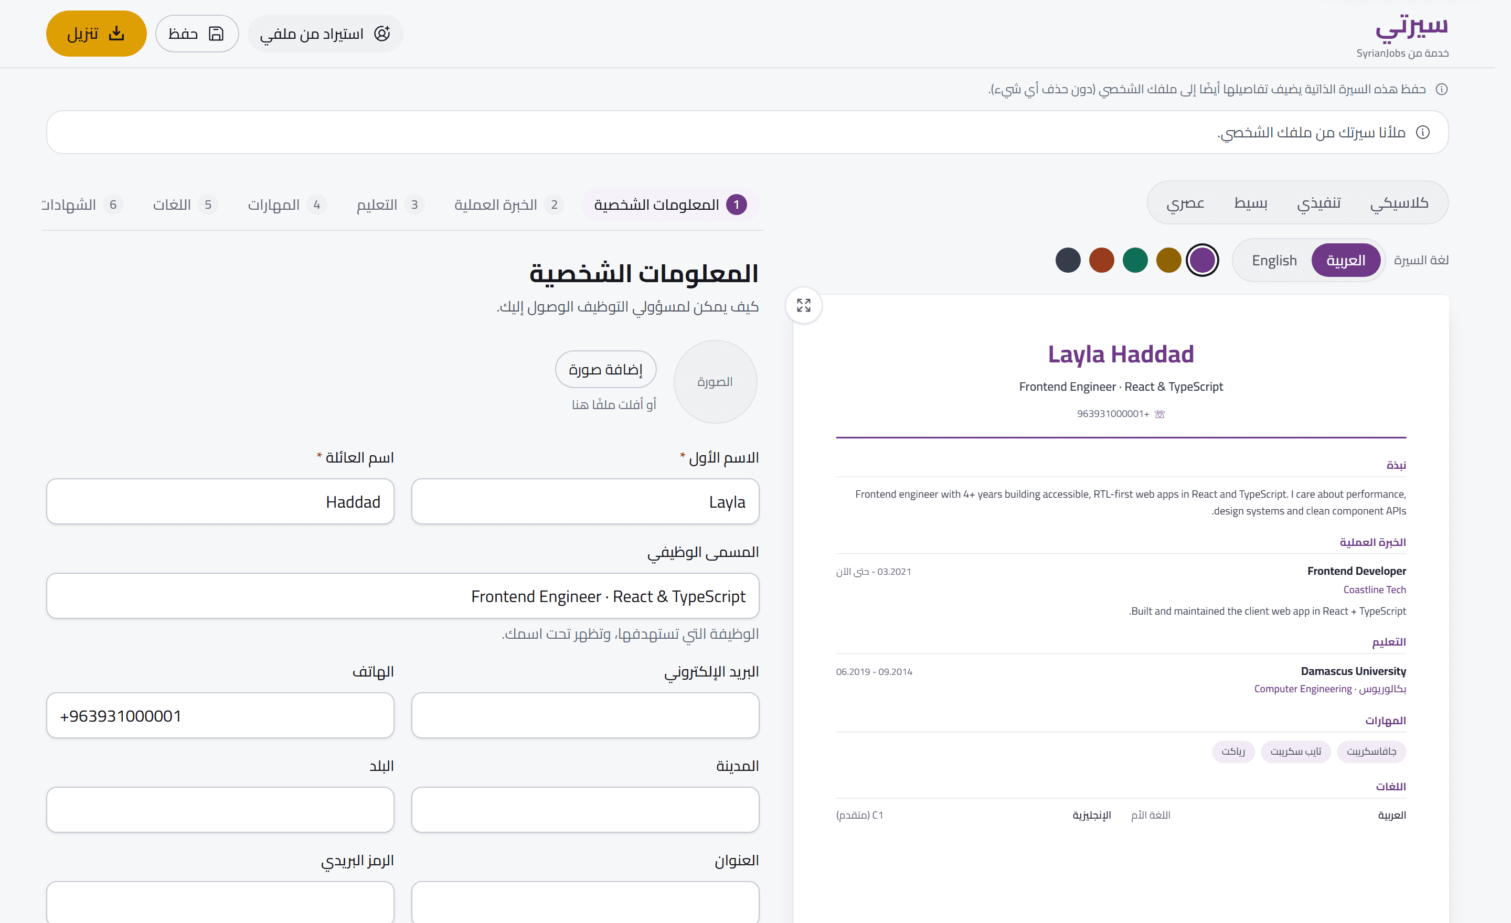
Task: Focus the البريد الإلكتروني email field
Action: click(x=585, y=715)
